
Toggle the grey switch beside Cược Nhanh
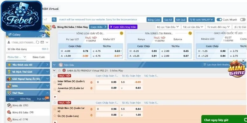click(242, 19)
